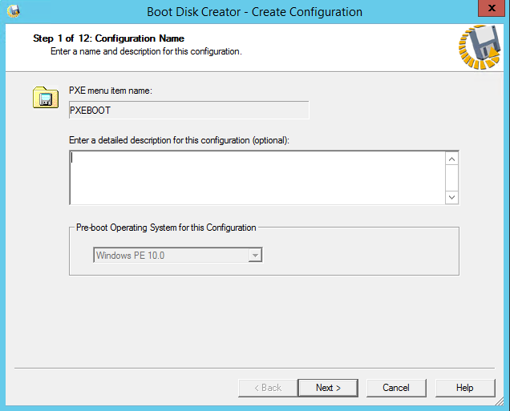The width and height of the screenshot is (510, 411).
Task: Click the Next > button
Action: pos(328,388)
